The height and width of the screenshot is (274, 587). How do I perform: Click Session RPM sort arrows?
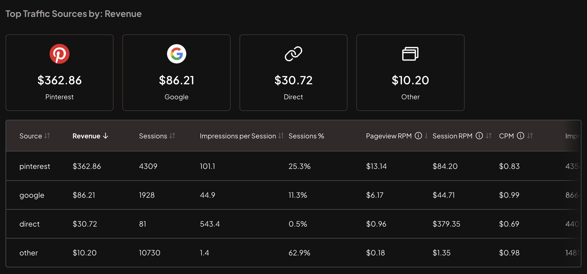[489, 136]
